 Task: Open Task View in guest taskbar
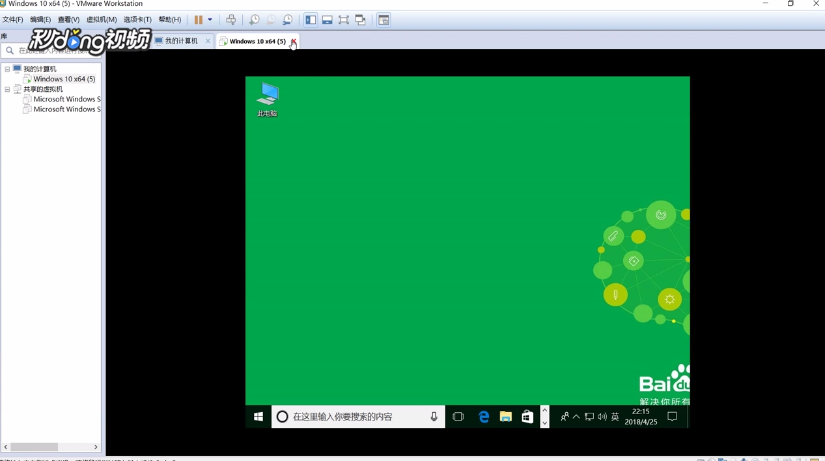point(458,417)
